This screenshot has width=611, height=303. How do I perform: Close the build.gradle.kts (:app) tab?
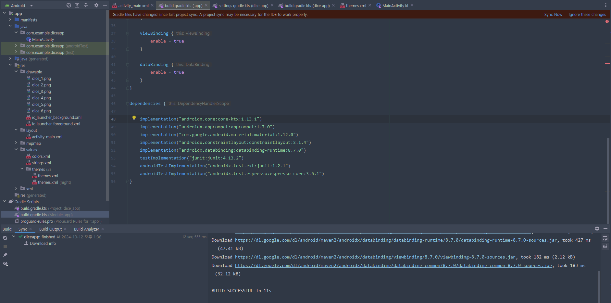[x=206, y=5]
